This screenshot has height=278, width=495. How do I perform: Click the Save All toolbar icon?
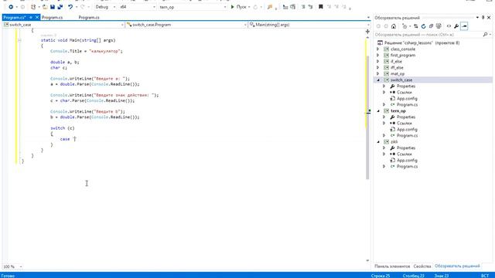click(60, 7)
